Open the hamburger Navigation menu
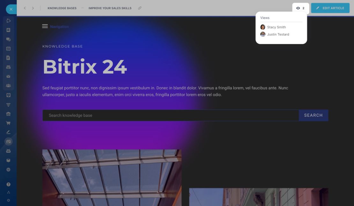The width and height of the screenshot is (354, 206). [x=45, y=26]
